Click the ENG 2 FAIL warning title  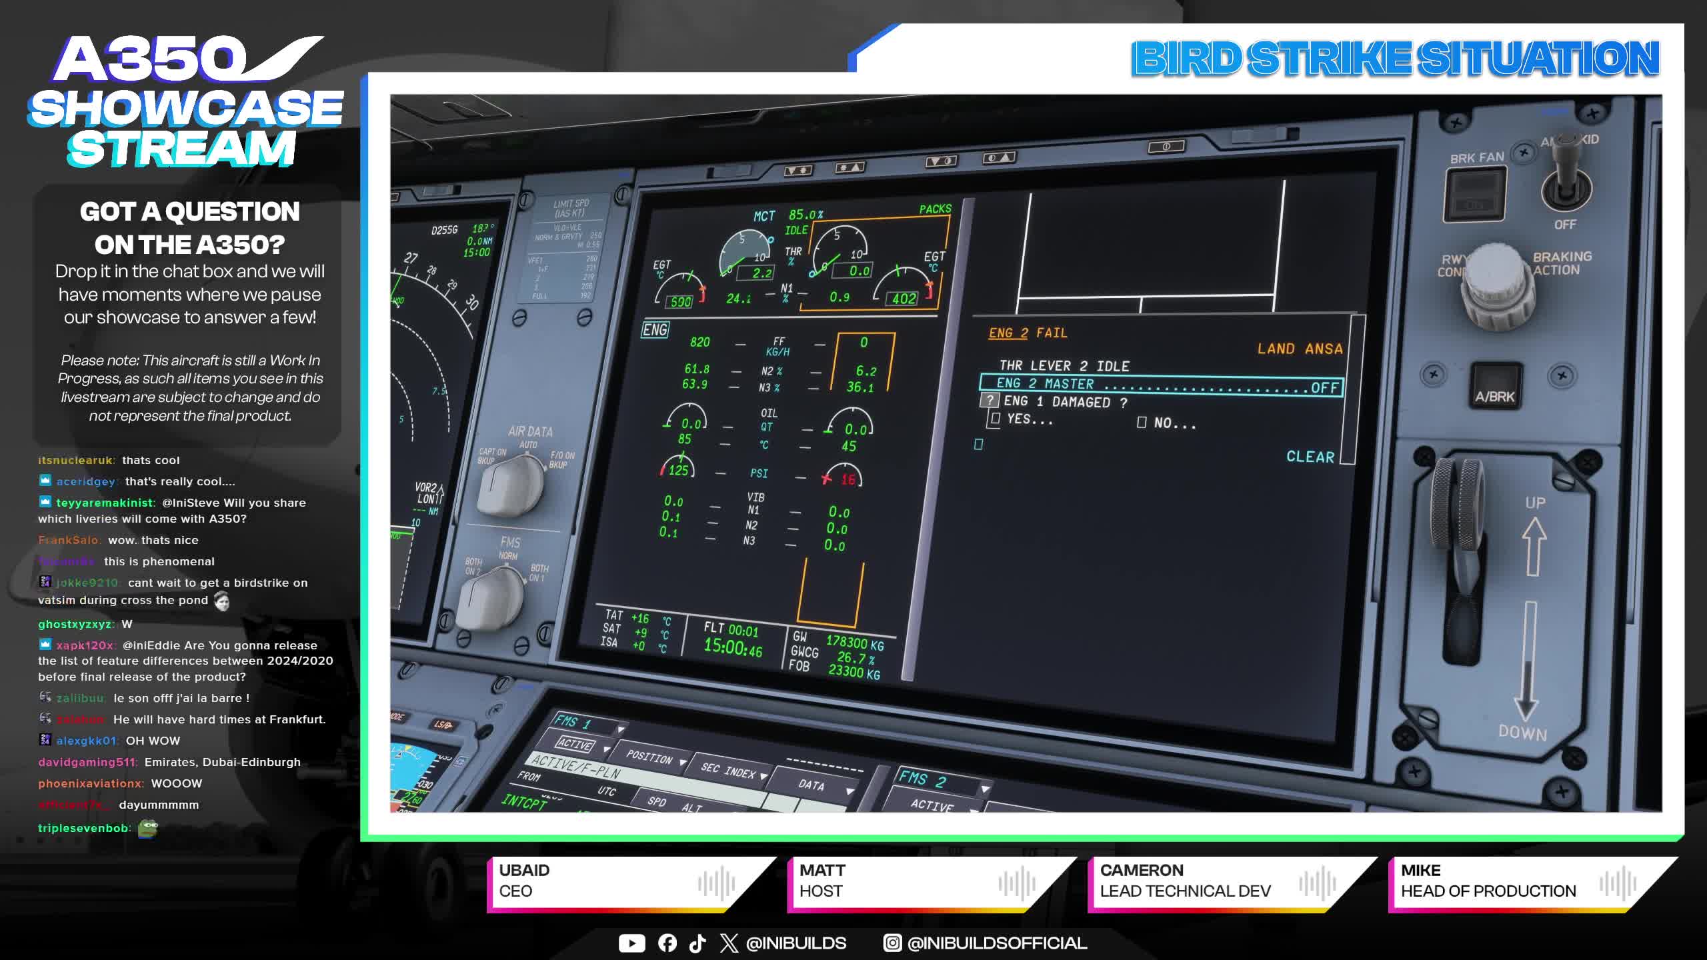tap(1028, 332)
